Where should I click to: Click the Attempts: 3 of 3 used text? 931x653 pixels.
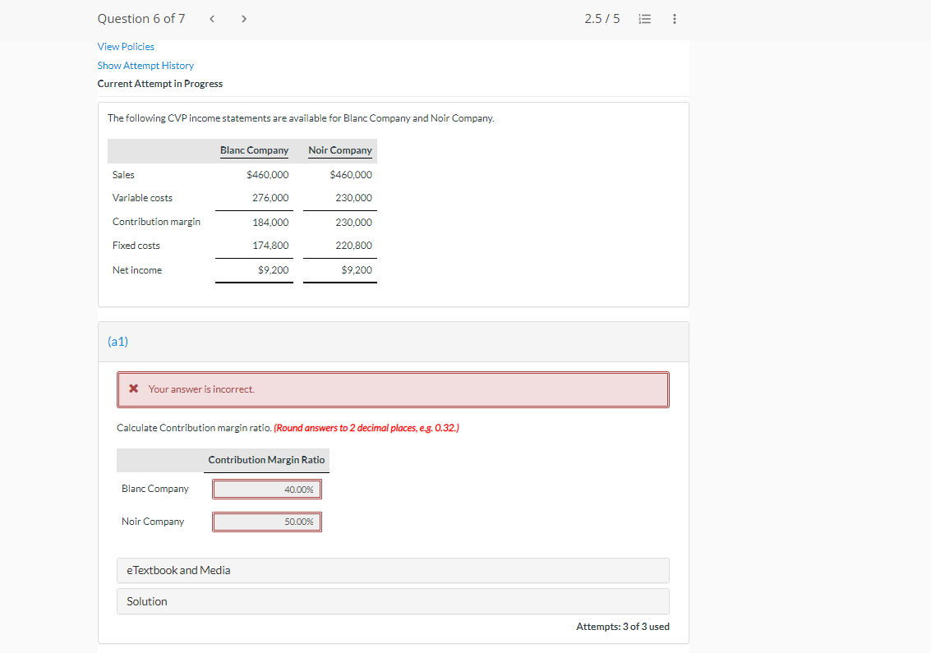point(623,627)
